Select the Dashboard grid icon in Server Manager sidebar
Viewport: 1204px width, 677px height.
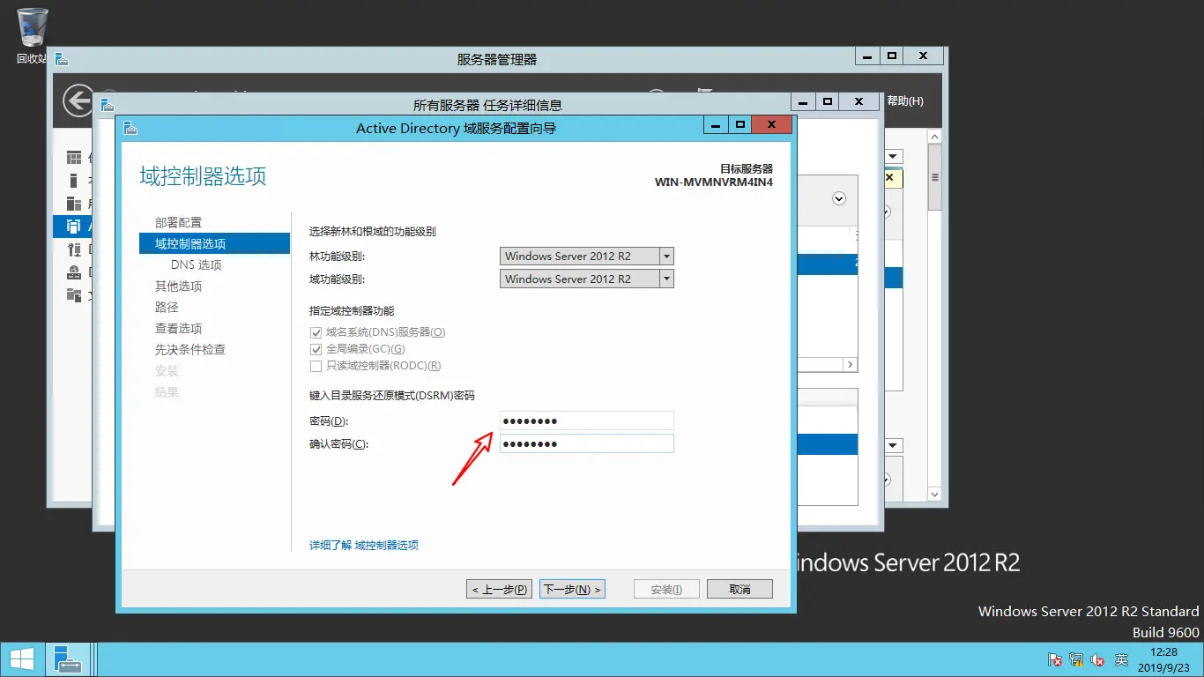[74, 158]
